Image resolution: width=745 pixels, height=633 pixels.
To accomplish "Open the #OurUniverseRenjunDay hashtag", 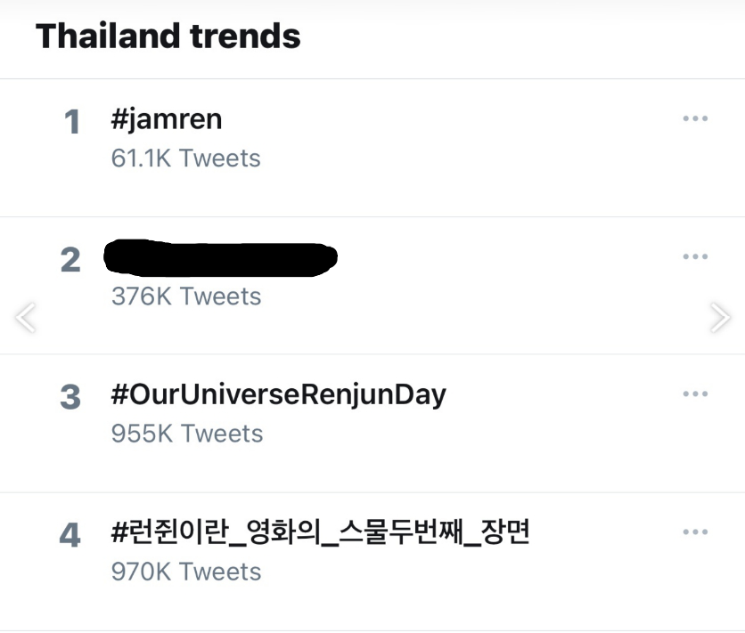I will click(278, 394).
